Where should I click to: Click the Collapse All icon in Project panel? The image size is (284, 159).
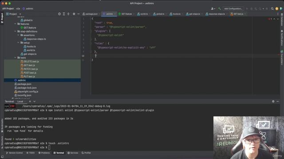pos(68,14)
